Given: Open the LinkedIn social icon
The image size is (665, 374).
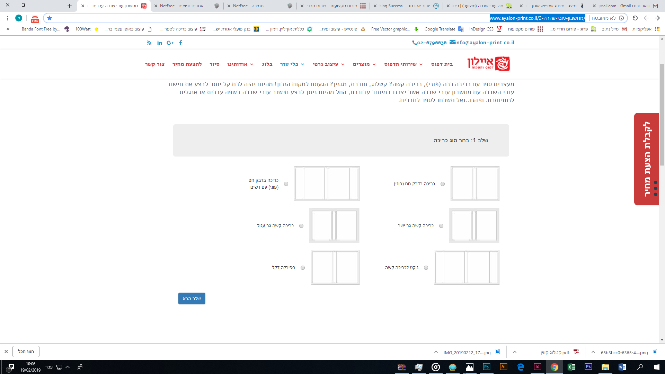Looking at the screenshot, I should tap(160, 43).
